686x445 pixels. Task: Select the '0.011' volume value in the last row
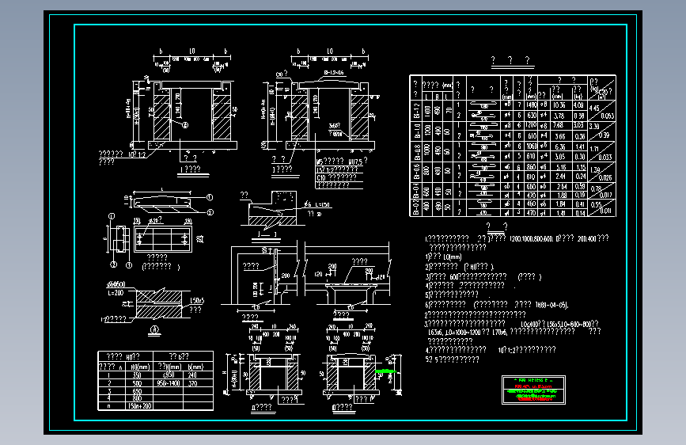(x=605, y=211)
